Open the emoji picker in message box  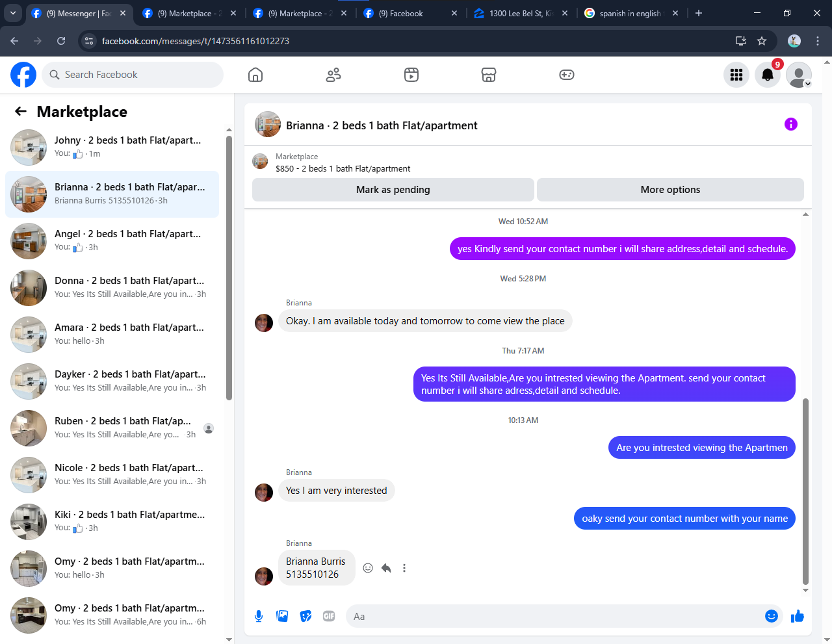click(772, 616)
